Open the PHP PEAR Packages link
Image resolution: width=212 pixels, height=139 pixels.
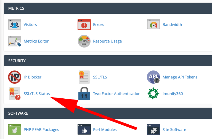[41, 130]
